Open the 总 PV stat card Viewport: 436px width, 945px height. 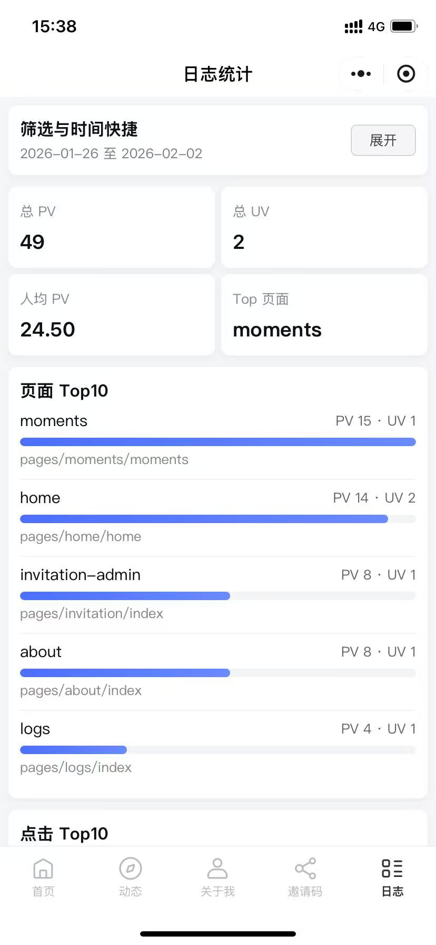tap(112, 227)
